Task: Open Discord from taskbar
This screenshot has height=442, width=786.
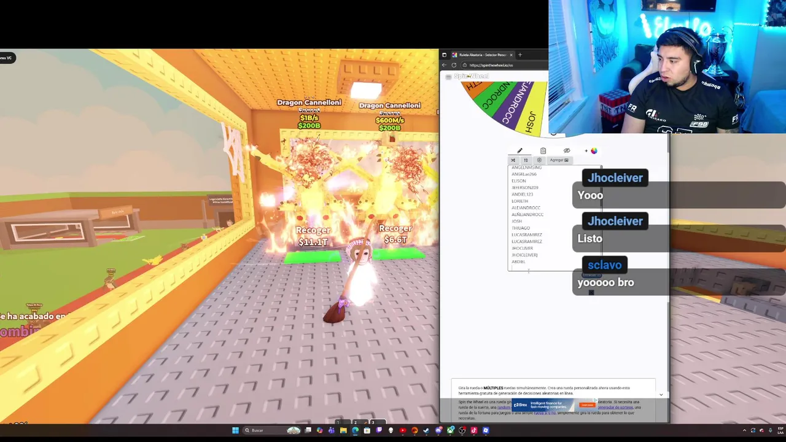Action: coord(438,430)
